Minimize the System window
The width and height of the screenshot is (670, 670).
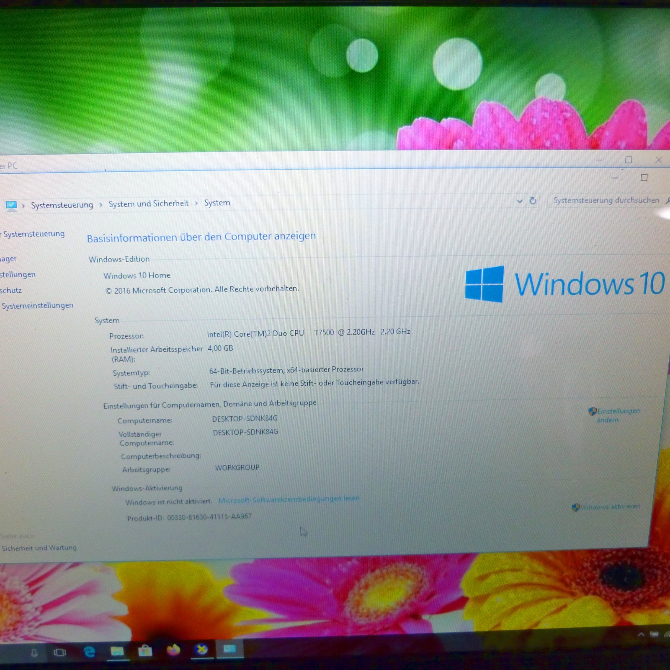tap(614, 178)
